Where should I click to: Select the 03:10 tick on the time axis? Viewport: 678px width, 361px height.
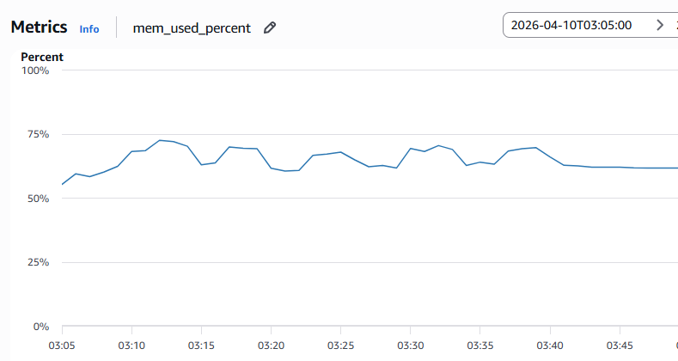131,346
